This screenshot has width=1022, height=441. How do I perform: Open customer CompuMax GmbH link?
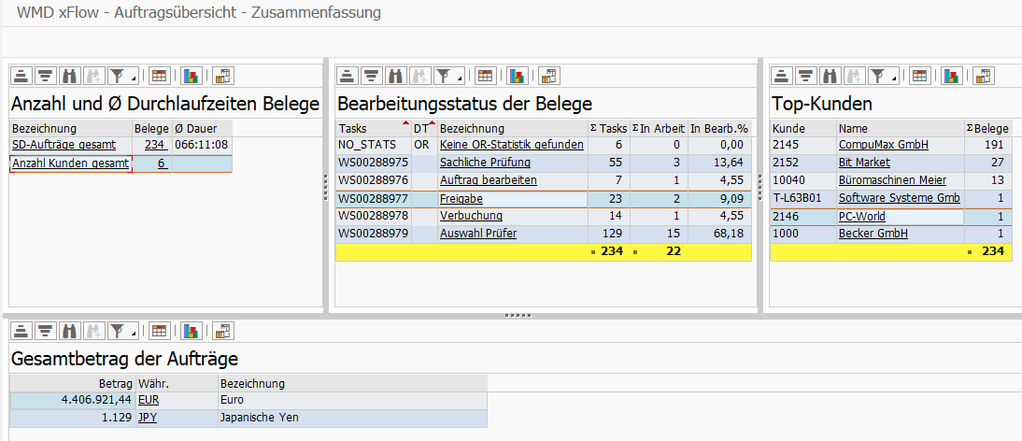pyautogui.click(x=883, y=145)
